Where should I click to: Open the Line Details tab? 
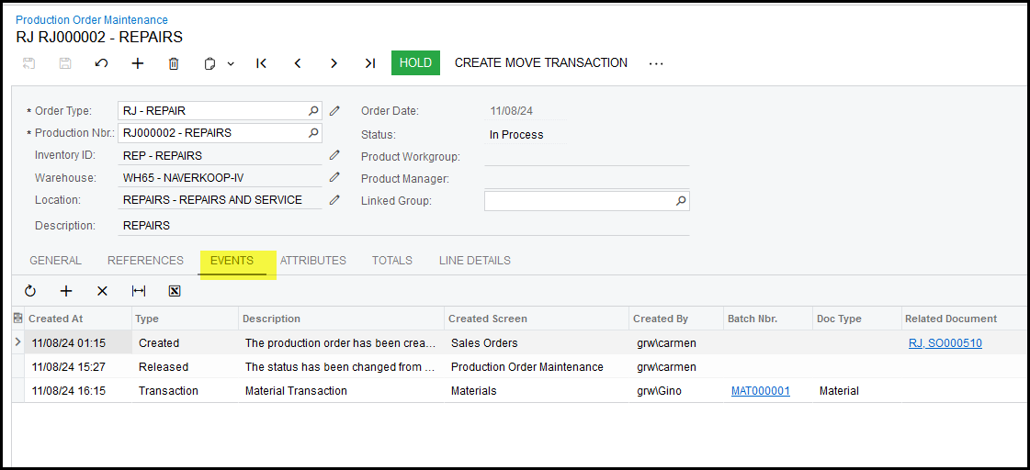click(474, 261)
